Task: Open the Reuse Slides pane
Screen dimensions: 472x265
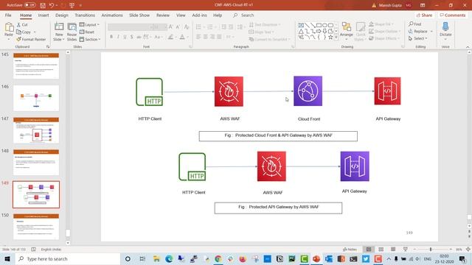Action: (72, 32)
